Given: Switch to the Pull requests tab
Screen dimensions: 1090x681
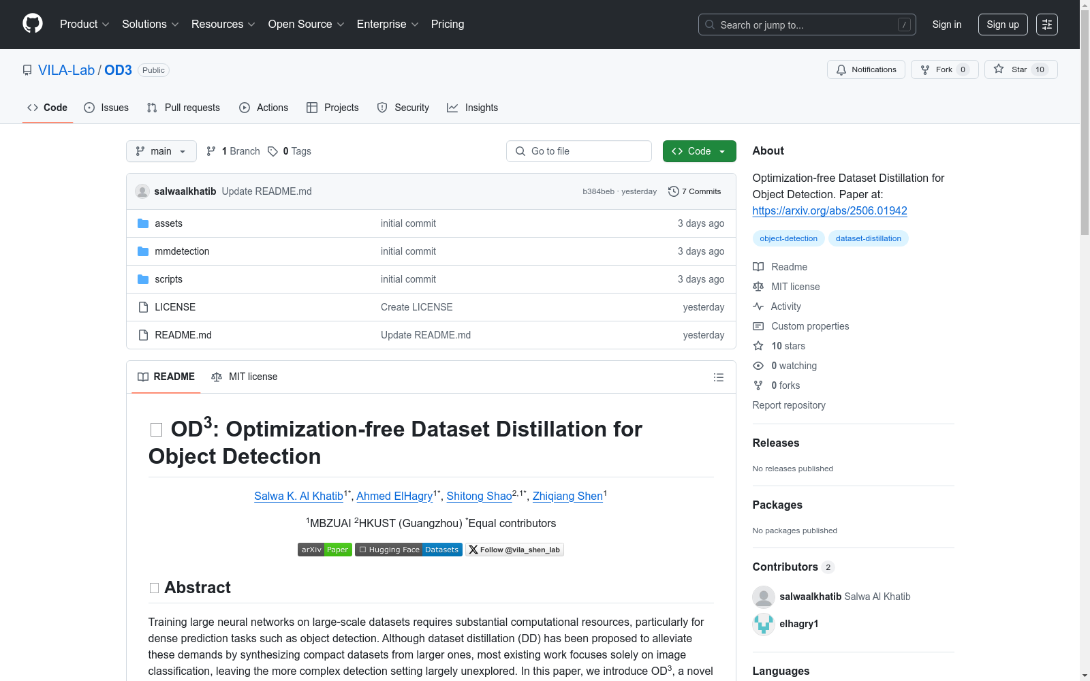Looking at the screenshot, I should click(183, 108).
